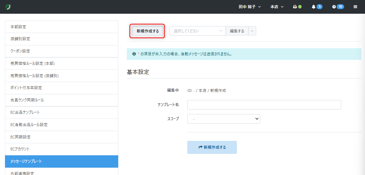
Task: Expand the 田中 裕子 user menu
Action: 250,7
